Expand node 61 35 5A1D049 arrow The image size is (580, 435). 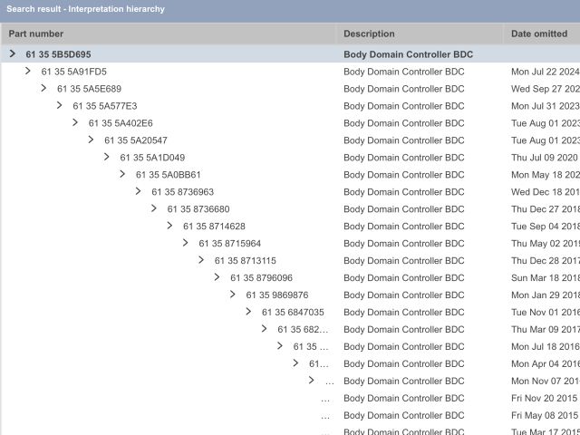click(107, 158)
